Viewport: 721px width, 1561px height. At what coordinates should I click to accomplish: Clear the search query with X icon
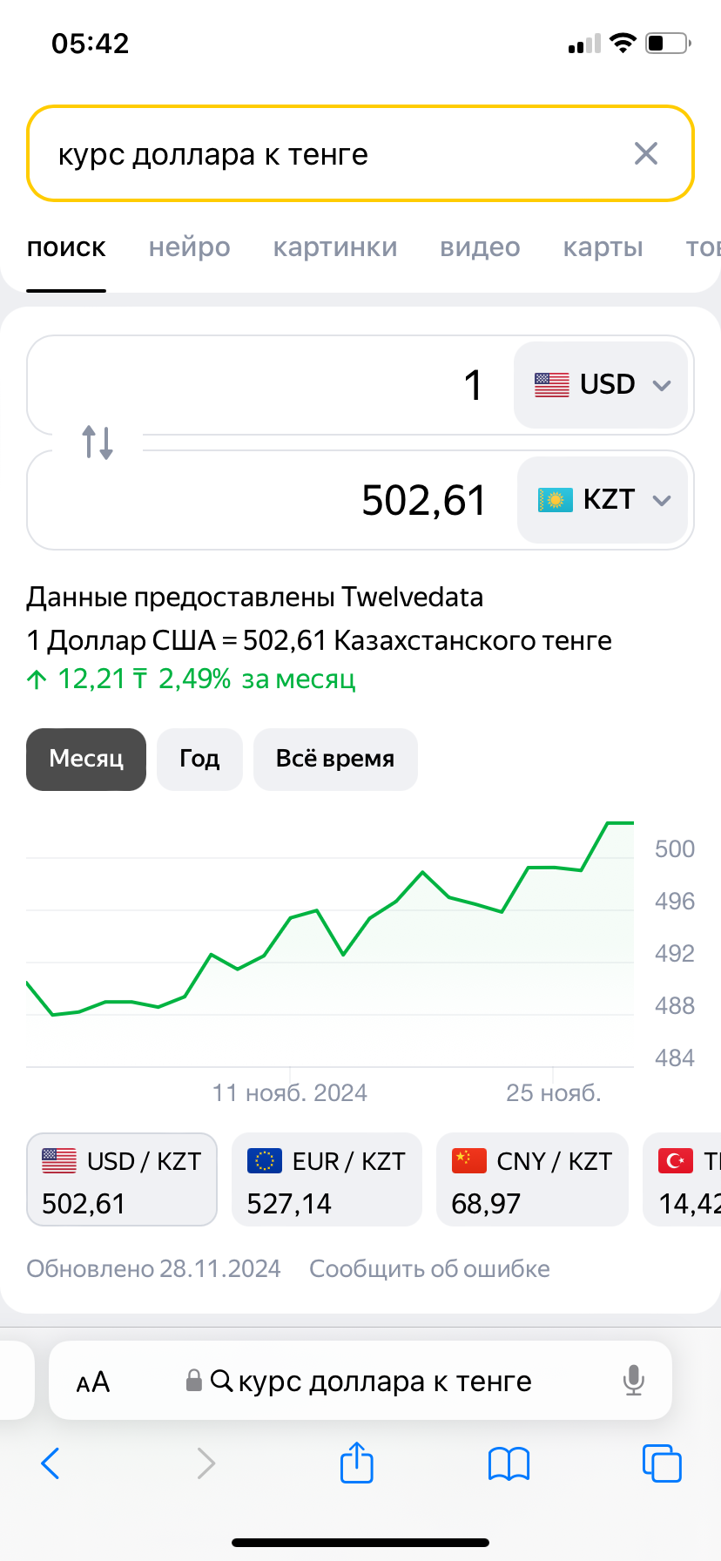click(645, 154)
